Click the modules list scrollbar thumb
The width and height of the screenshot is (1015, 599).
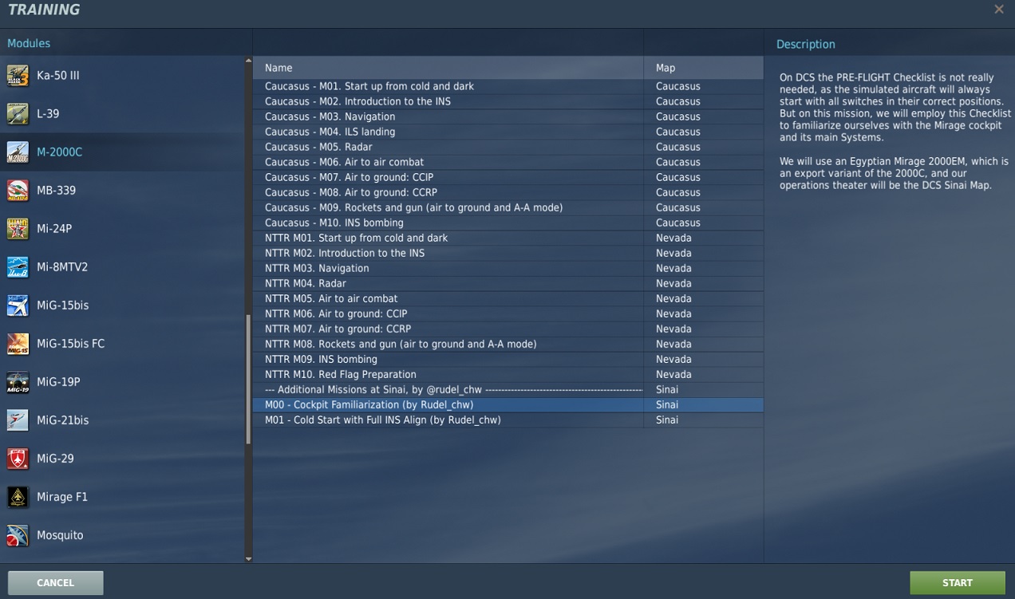pos(248,379)
